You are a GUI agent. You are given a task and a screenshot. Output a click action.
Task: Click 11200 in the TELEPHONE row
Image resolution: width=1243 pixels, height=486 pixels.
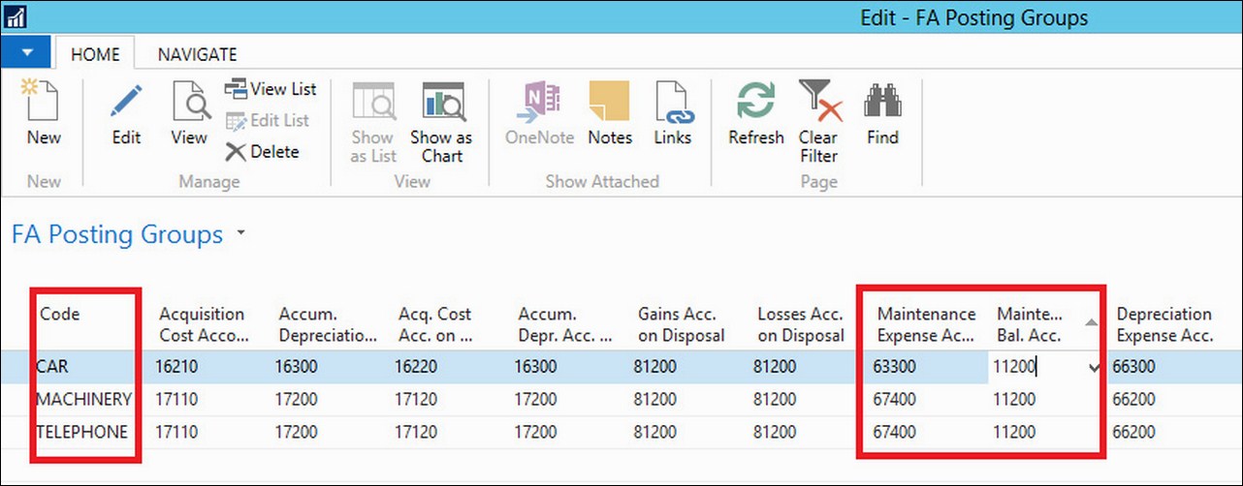(x=1015, y=432)
